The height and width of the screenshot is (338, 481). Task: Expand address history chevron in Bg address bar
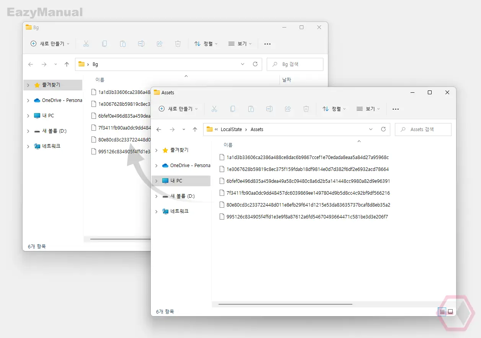tap(243, 64)
